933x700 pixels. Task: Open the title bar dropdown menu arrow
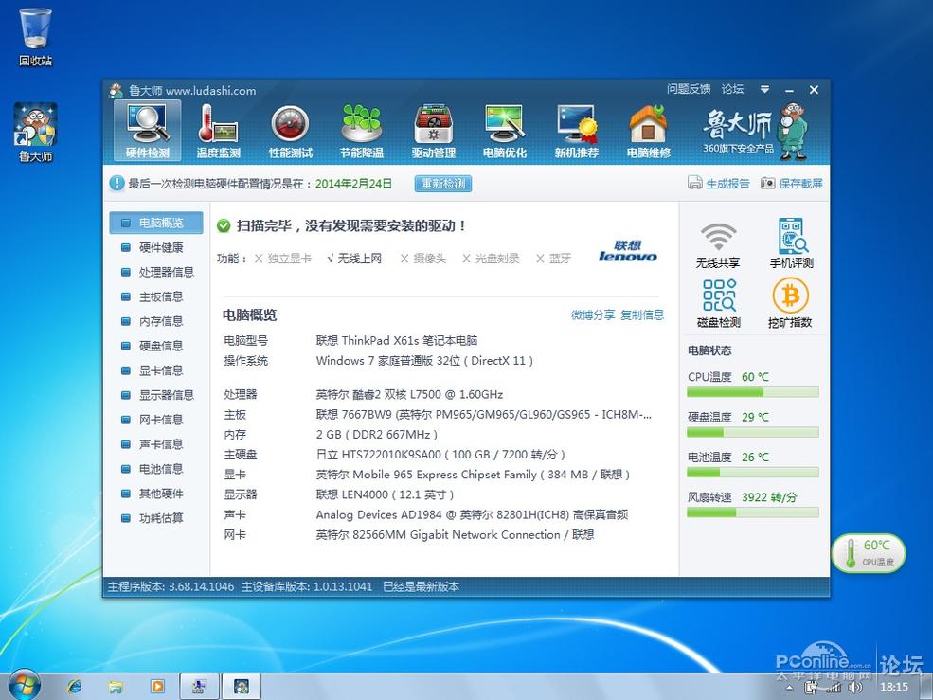click(x=764, y=89)
